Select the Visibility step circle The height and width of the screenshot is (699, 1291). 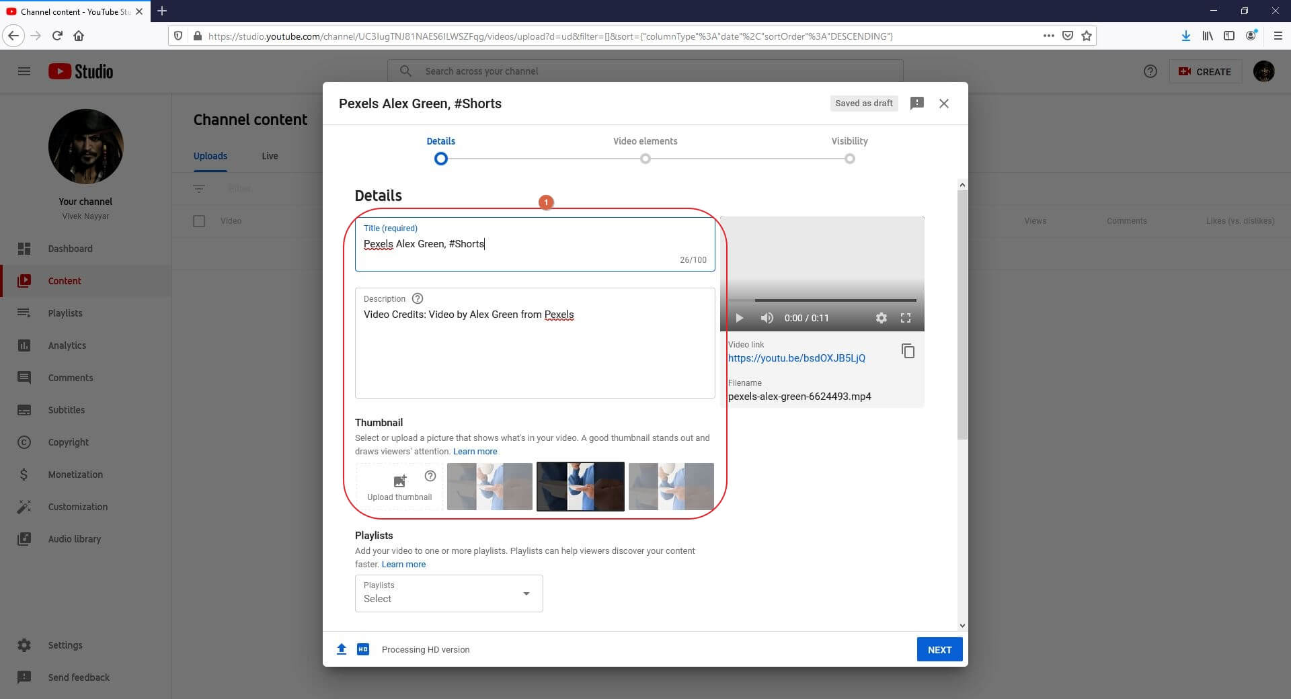(849, 159)
